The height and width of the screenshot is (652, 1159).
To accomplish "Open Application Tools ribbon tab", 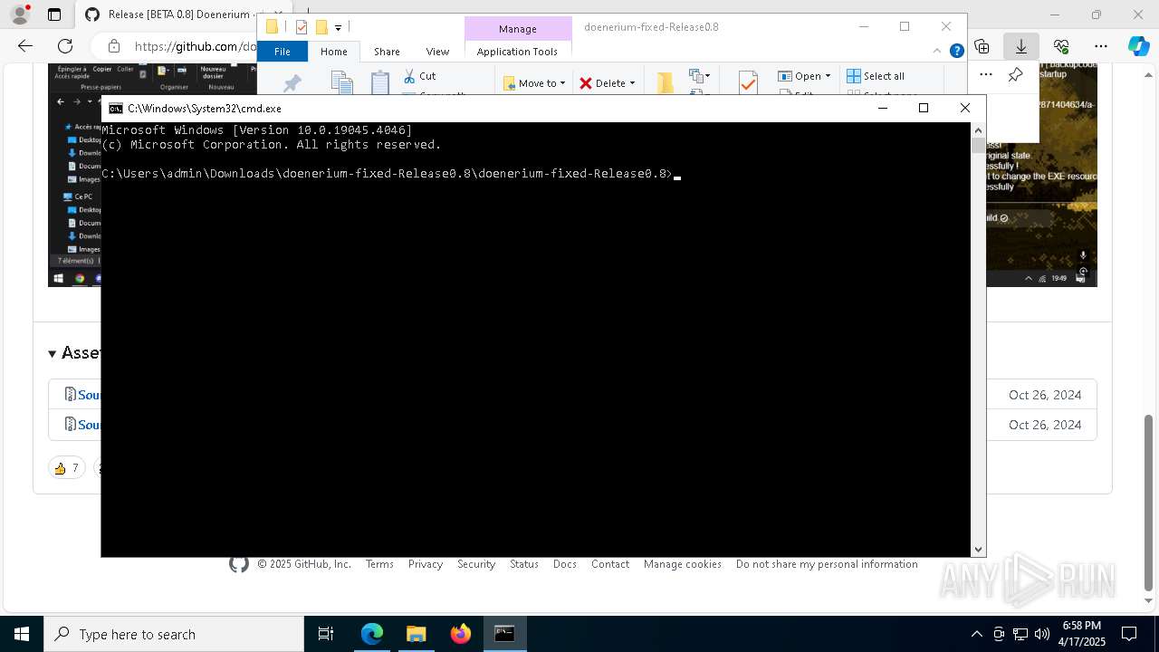I will pyautogui.click(x=517, y=52).
